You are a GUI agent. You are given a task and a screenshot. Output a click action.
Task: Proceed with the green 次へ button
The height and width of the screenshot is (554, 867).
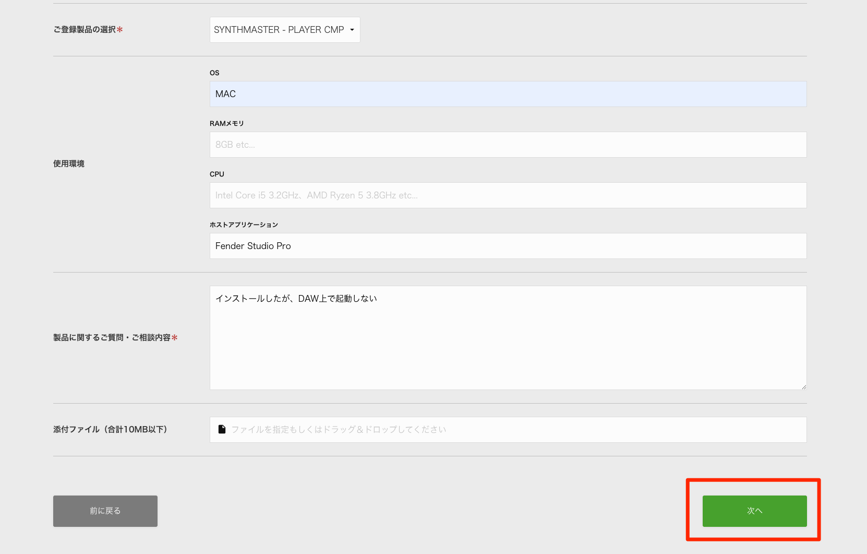click(x=754, y=511)
